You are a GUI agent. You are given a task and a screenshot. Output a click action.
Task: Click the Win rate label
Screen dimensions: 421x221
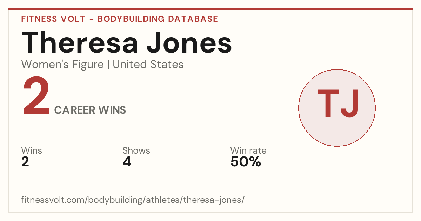point(248,150)
